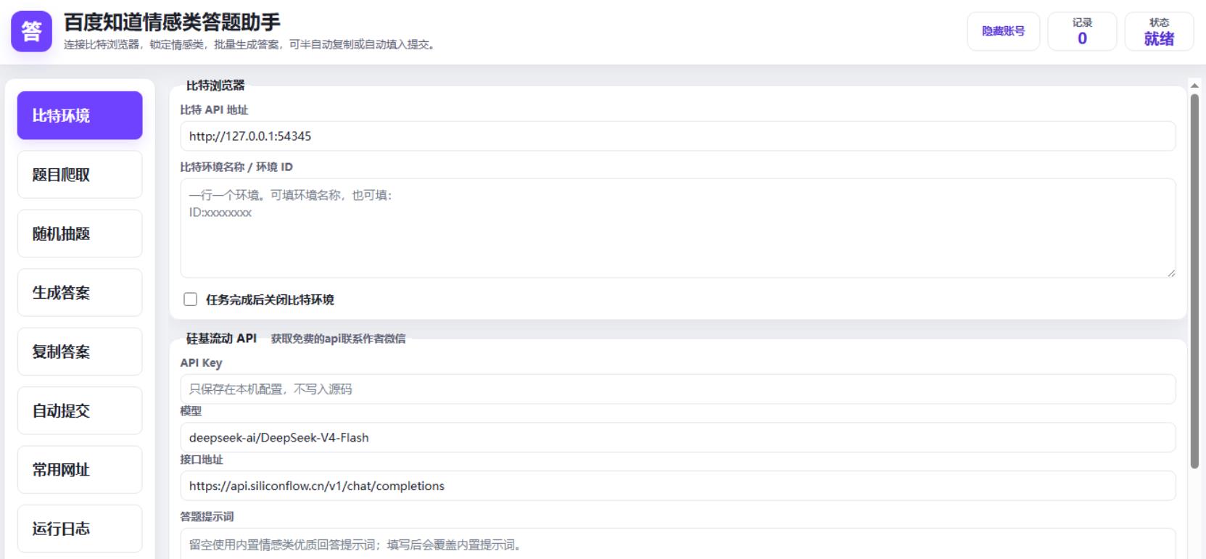1206x559 pixels.
Task: Switch to the 题目爬取 tab
Action: point(80,175)
